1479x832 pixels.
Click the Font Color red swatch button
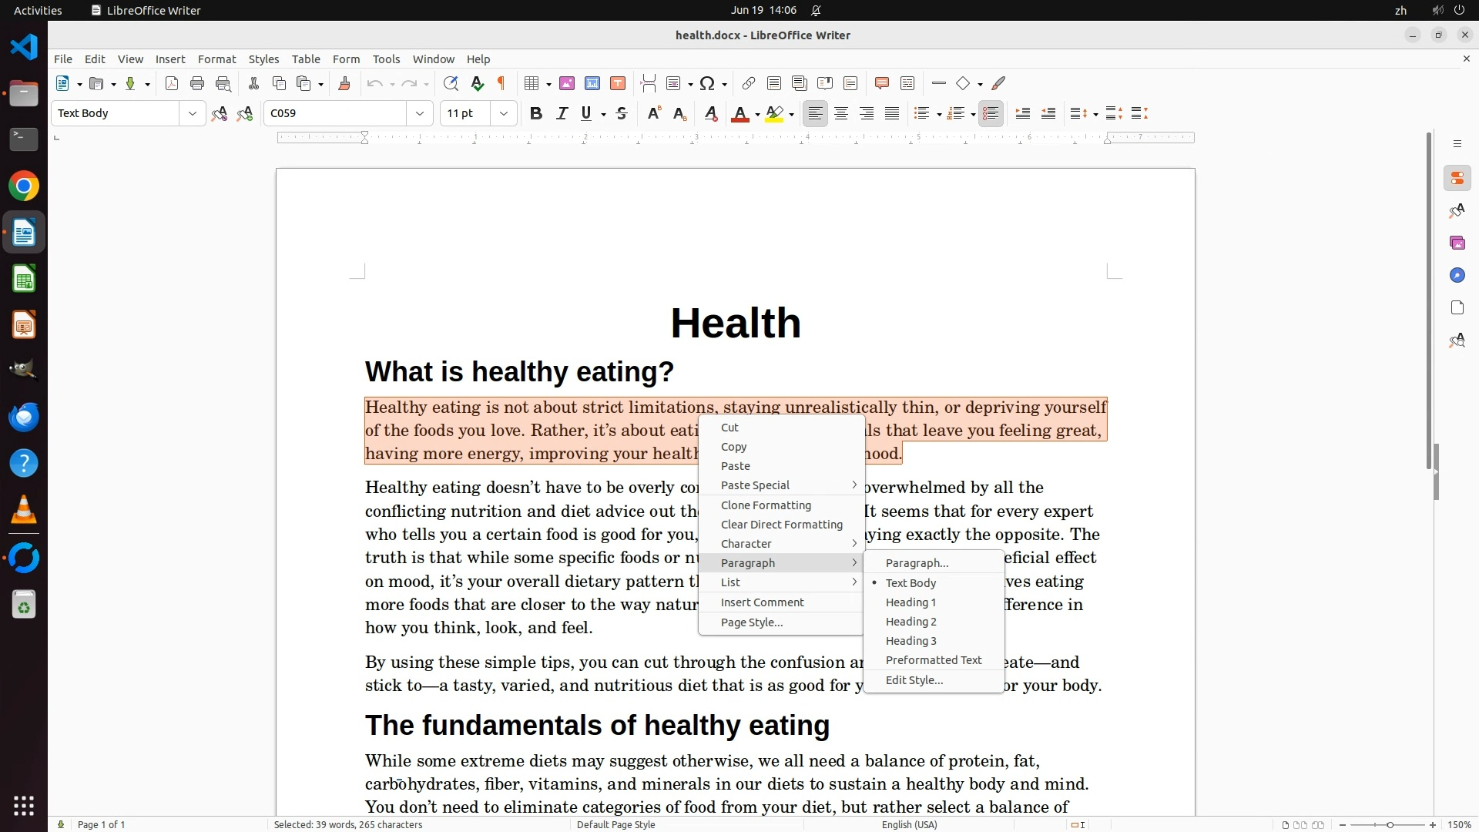tap(739, 114)
